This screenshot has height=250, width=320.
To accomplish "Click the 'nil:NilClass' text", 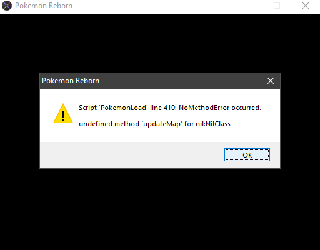I will [213, 124].
